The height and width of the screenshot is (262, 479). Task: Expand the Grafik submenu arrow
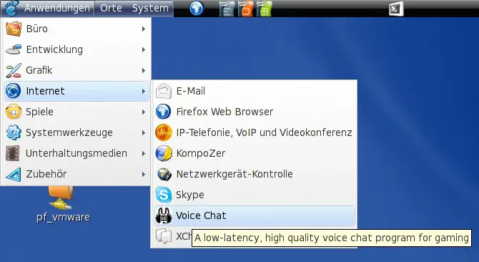pos(144,70)
